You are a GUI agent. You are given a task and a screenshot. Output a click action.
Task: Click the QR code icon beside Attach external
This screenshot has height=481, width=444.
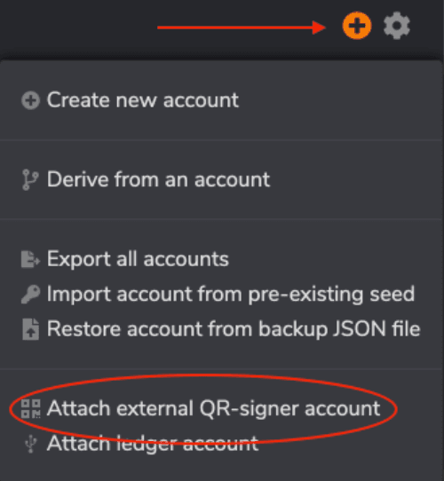coord(30,408)
